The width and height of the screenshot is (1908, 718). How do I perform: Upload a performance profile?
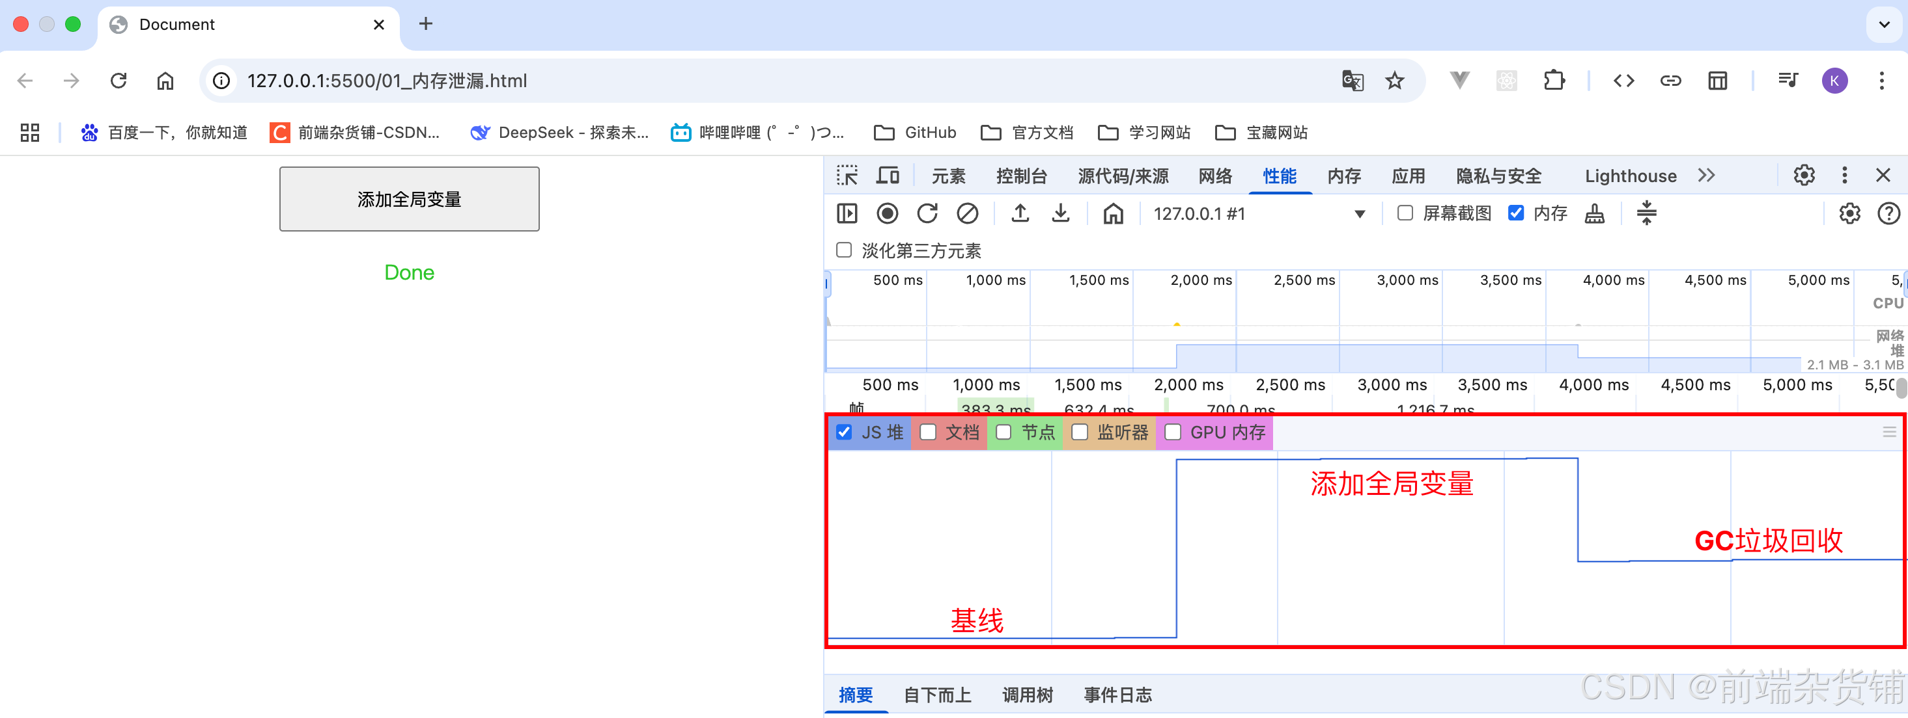pos(1020,214)
